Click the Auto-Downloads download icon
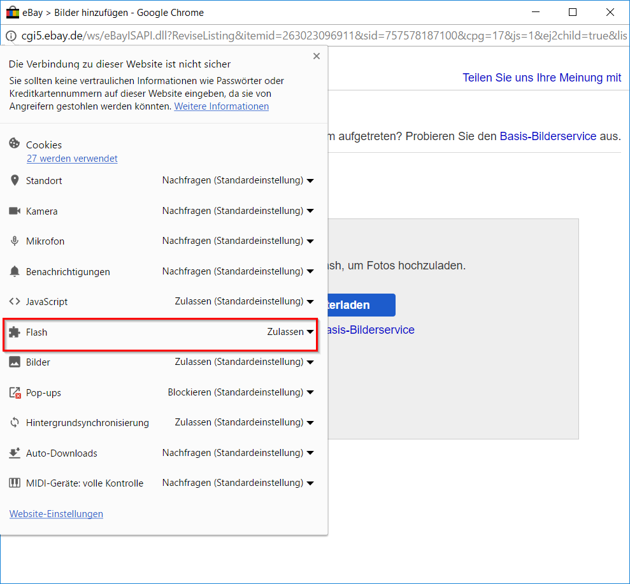This screenshot has height=584, width=630. [15, 453]
